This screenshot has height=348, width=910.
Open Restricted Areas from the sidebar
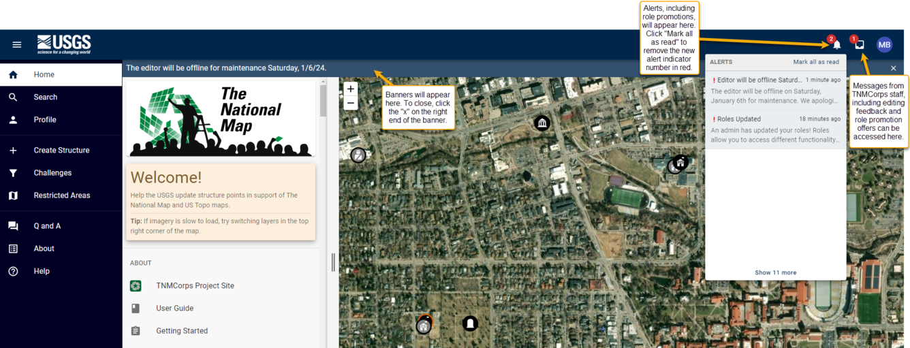[x=61, y=195]
